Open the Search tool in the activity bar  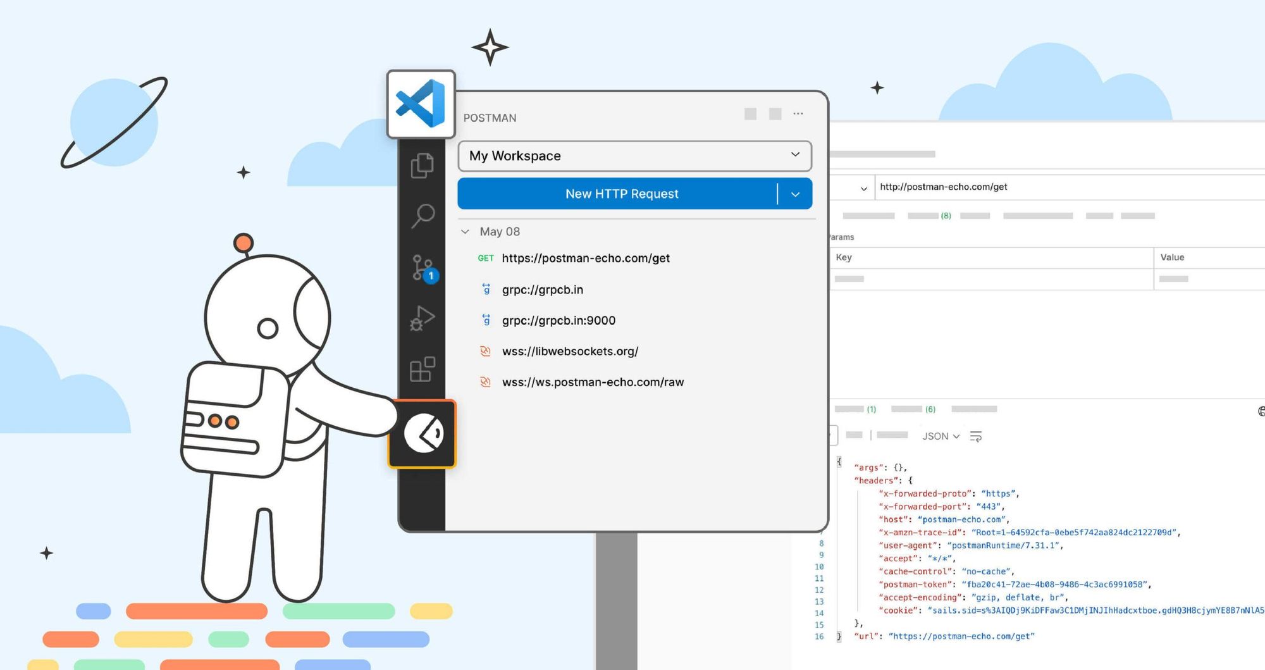(x=423, y=216)
